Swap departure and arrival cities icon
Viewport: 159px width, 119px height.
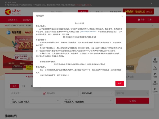[x=44, y=93]
